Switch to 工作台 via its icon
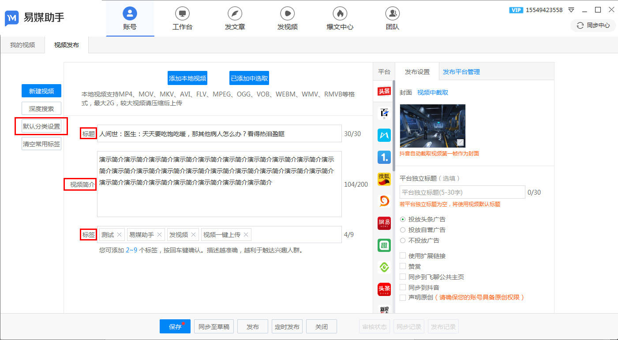 coord(182,18)
